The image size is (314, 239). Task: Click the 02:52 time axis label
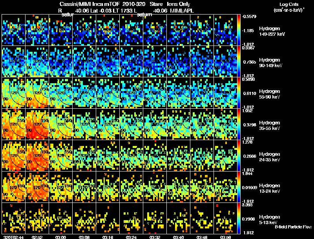(x=37, y=237)
